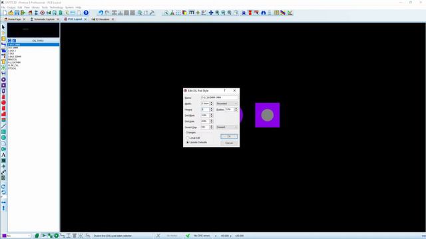Click the Drill Hole input field
426x239 pixels.
click(x=206, y=121)
